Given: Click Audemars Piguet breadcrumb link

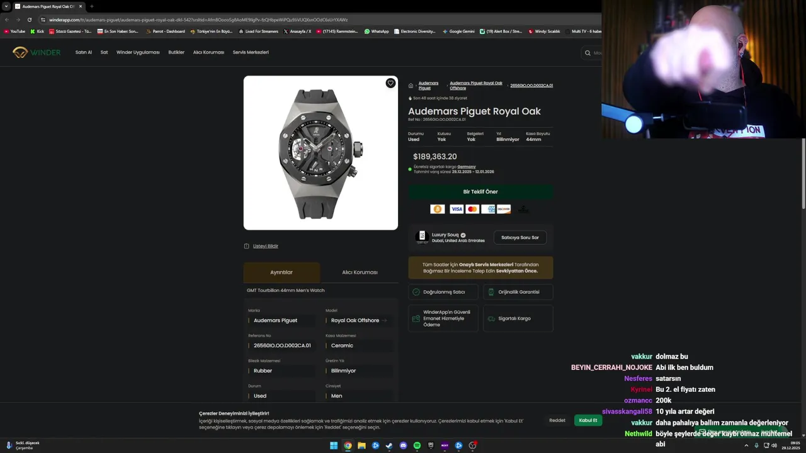Looking at the screenshot, I should click(x=429, y=86).
